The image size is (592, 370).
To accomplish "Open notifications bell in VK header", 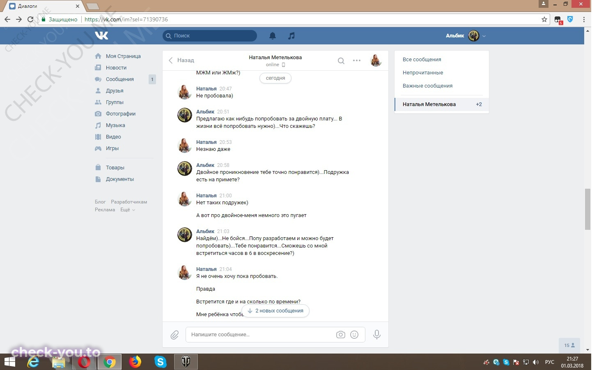I will click(x=273, y=36).
